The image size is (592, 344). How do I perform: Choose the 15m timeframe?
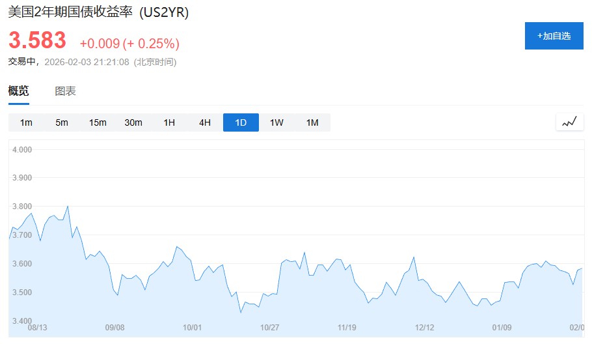click(x=98, y=122)
